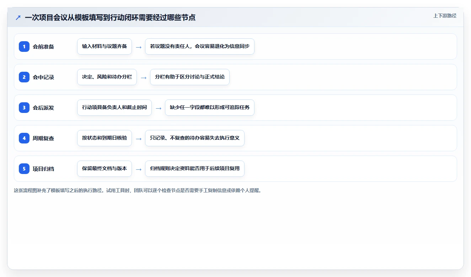Viewport: 471px width, 277px height.
Task: Click the 会中记录 step label
Action: point(43,77)
